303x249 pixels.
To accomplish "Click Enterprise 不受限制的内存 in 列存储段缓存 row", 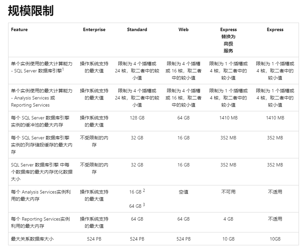I will tap(94, 141).
